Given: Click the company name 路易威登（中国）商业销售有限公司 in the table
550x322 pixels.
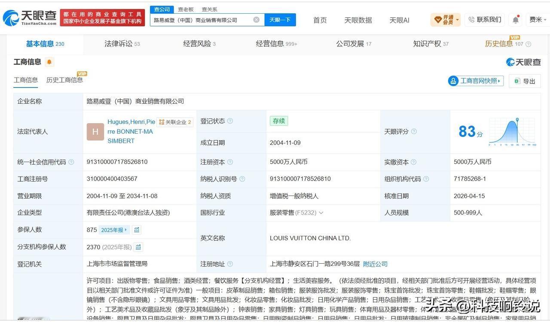Looking at the screenshot, I should pos(135,101).
